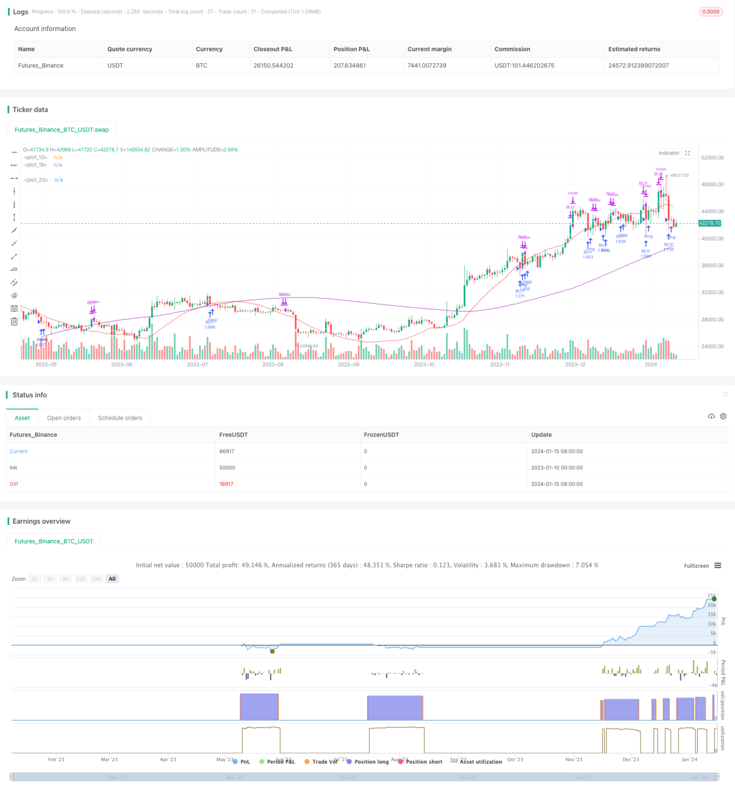Open earnings chart hamburger menu
This screenshot has width=735, height=793.
coord(717,565)
